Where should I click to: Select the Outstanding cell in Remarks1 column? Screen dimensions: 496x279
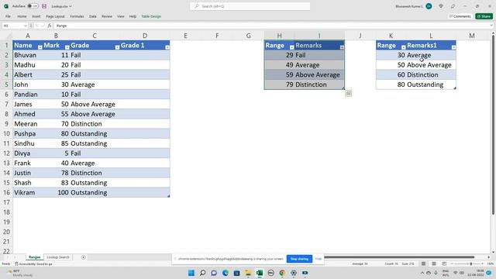pos(431,84)
